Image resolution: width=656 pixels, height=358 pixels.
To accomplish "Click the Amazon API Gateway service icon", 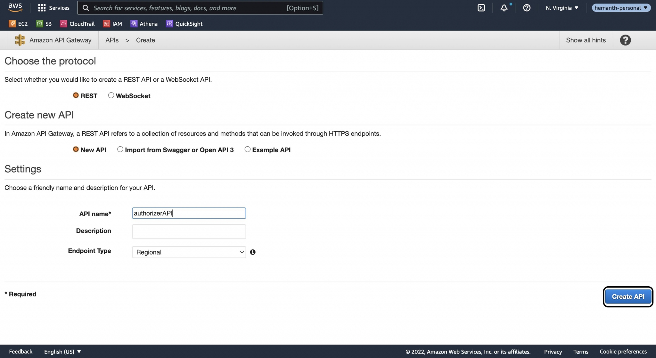I will 20,40.
